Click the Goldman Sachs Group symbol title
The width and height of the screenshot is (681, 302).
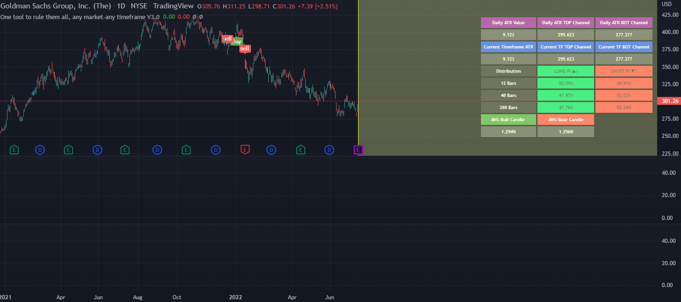point(56,7)
